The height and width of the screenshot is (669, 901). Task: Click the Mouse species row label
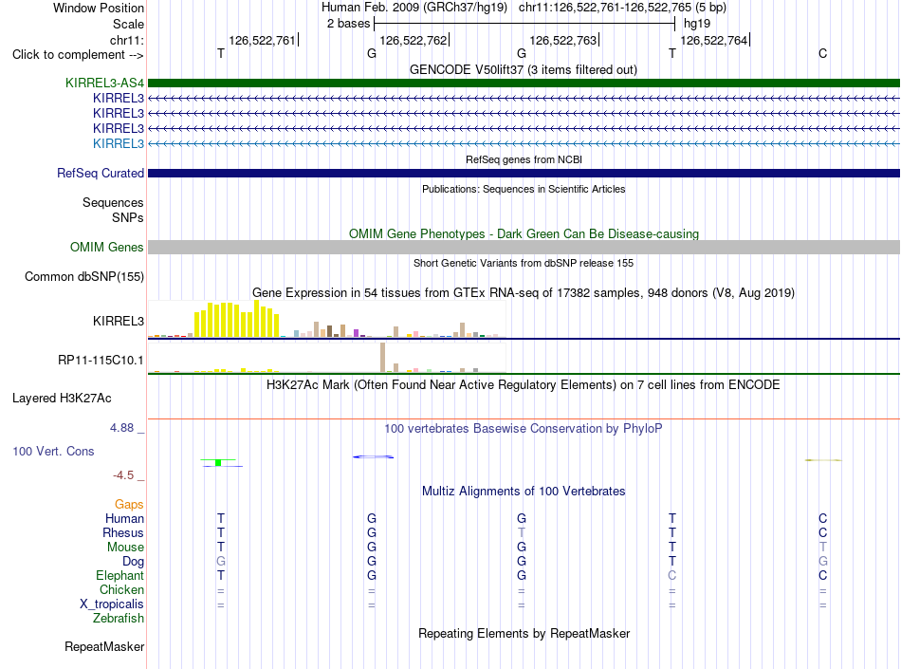(x=125, y=548)
